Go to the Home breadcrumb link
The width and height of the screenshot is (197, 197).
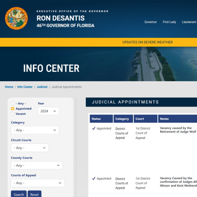click(9, 87)
